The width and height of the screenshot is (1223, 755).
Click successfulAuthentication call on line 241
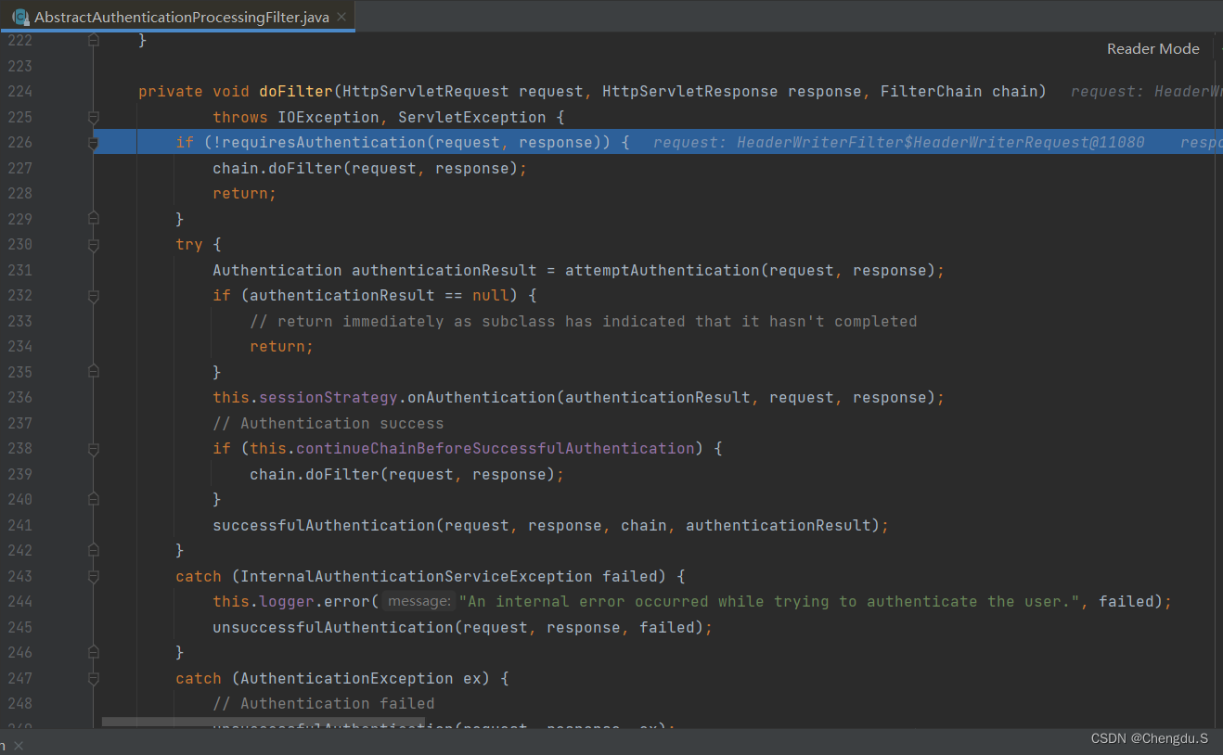[324, 525]
